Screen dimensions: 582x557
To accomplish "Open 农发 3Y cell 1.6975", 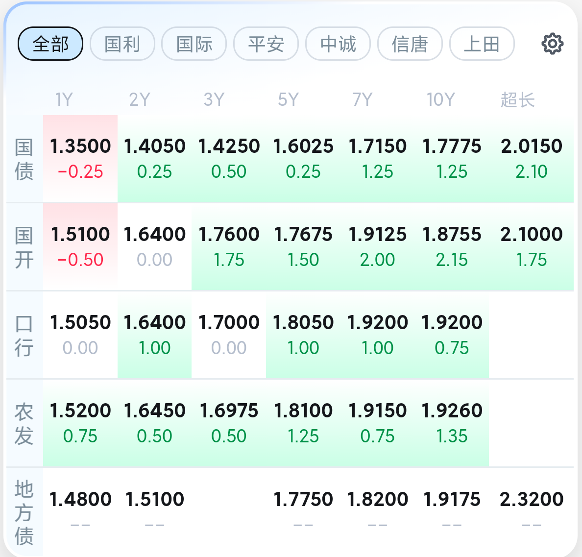I will [229, 423].
